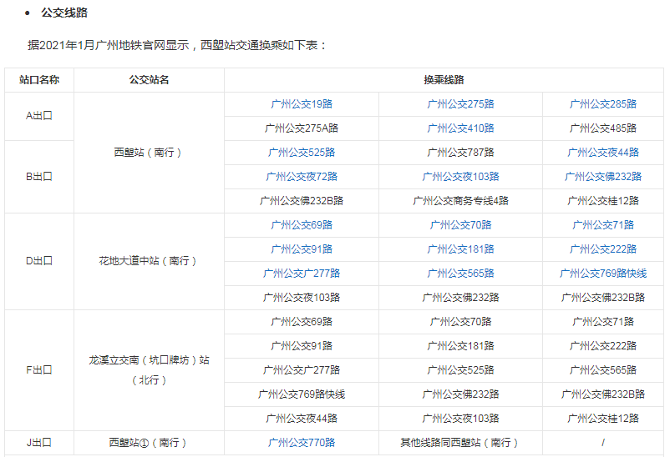Click the 换乘线路 column header

coord(444,80)
